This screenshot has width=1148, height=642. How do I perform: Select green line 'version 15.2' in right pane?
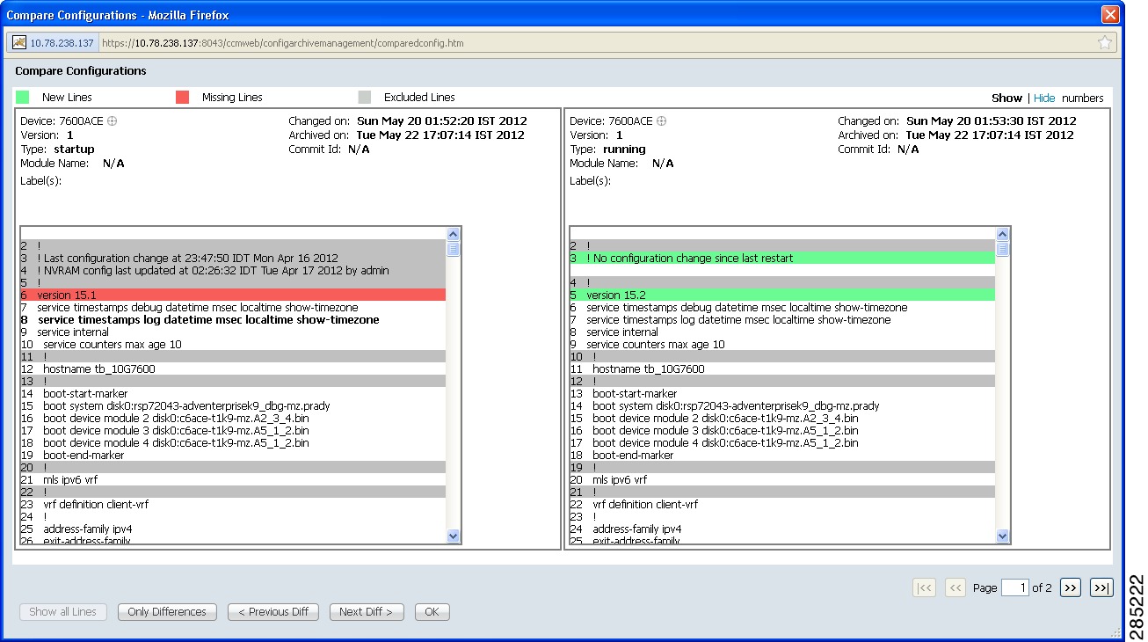782,295
